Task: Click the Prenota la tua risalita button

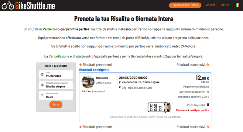Action: tap(185, 5)
